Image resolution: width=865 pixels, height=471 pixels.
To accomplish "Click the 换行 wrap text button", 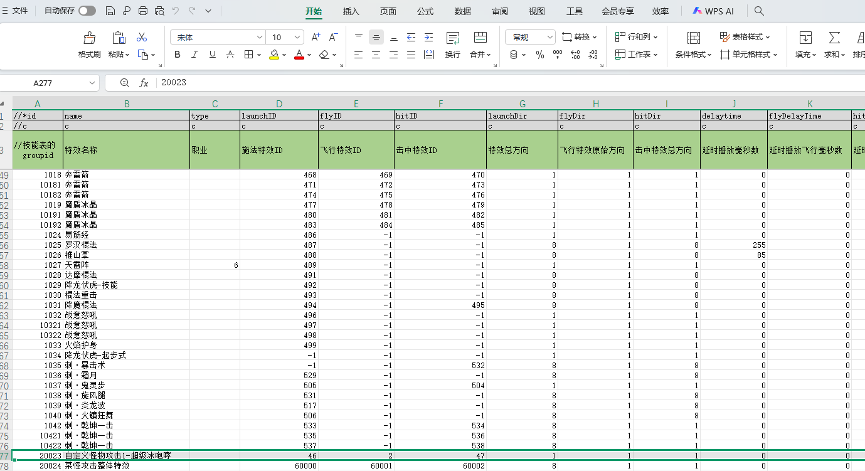I will (x=453, y=45).
